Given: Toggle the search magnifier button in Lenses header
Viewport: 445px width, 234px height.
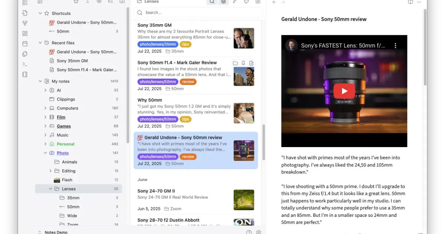Looking at the screenshot, I should pyautogui.click(x=212, y=2).
